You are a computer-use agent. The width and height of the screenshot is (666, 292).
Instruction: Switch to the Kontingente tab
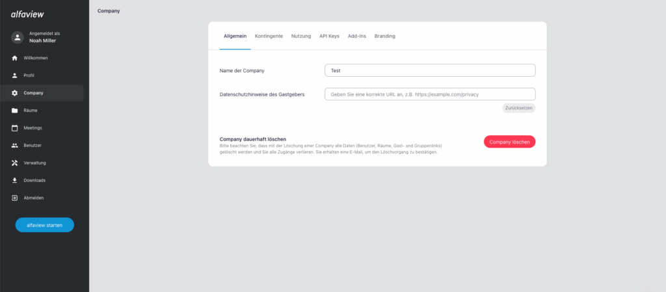[269, 36]
